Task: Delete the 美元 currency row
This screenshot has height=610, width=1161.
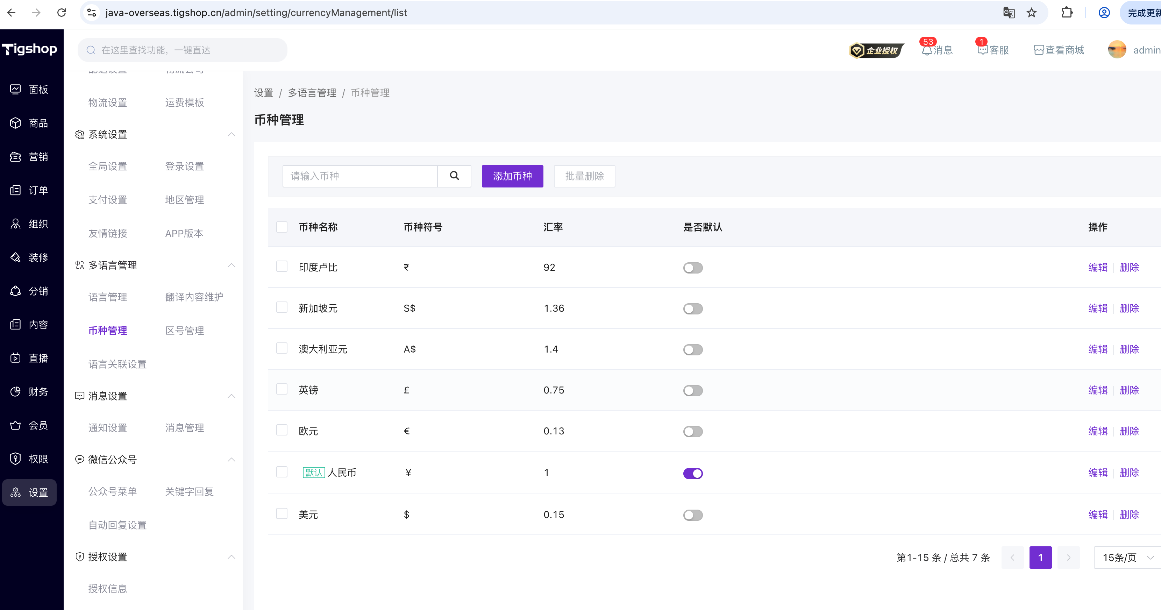Action: [x=1129, y=515]
